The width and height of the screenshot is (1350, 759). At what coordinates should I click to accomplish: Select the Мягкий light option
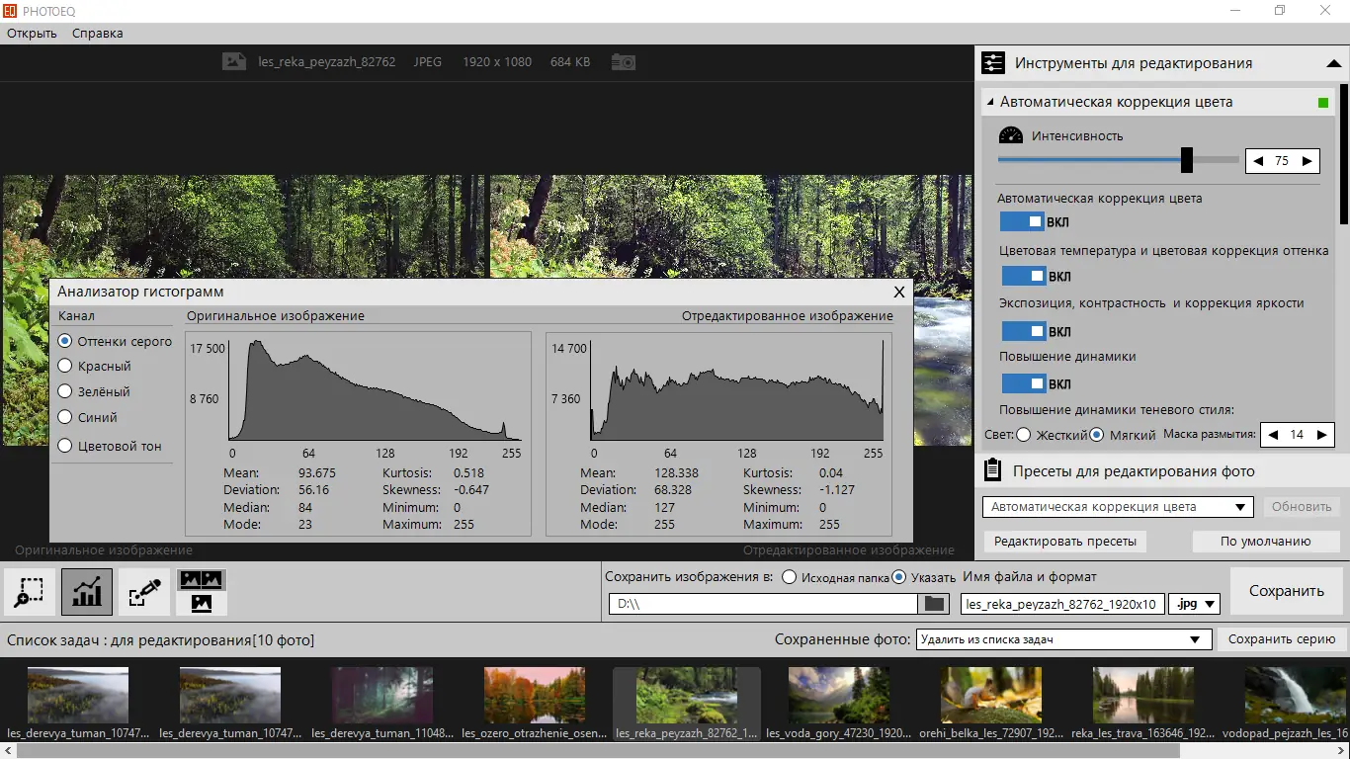(1097, 435)
